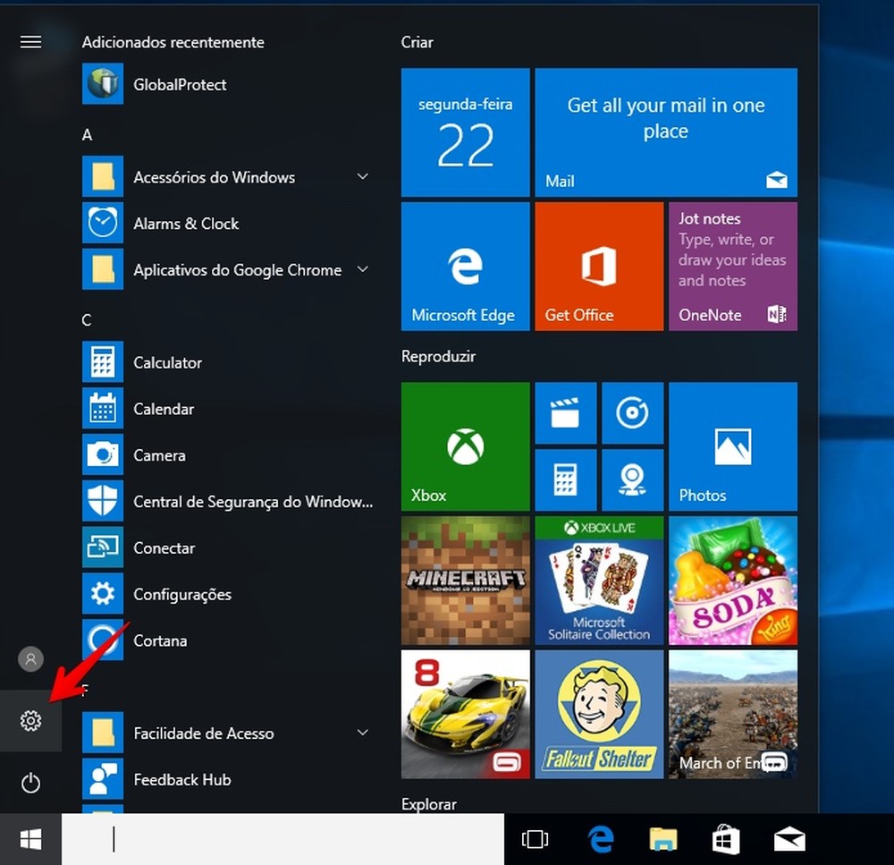Open the Start menu hamburger menu
Screen dimensions: 894x865
pos(30,41)
